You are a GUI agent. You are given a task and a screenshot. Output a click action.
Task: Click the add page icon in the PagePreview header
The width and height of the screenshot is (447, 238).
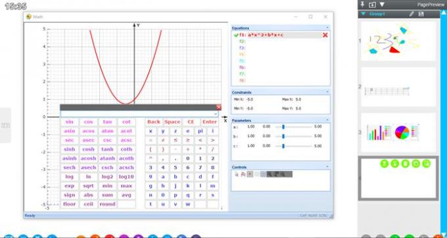tap(372, 5)
